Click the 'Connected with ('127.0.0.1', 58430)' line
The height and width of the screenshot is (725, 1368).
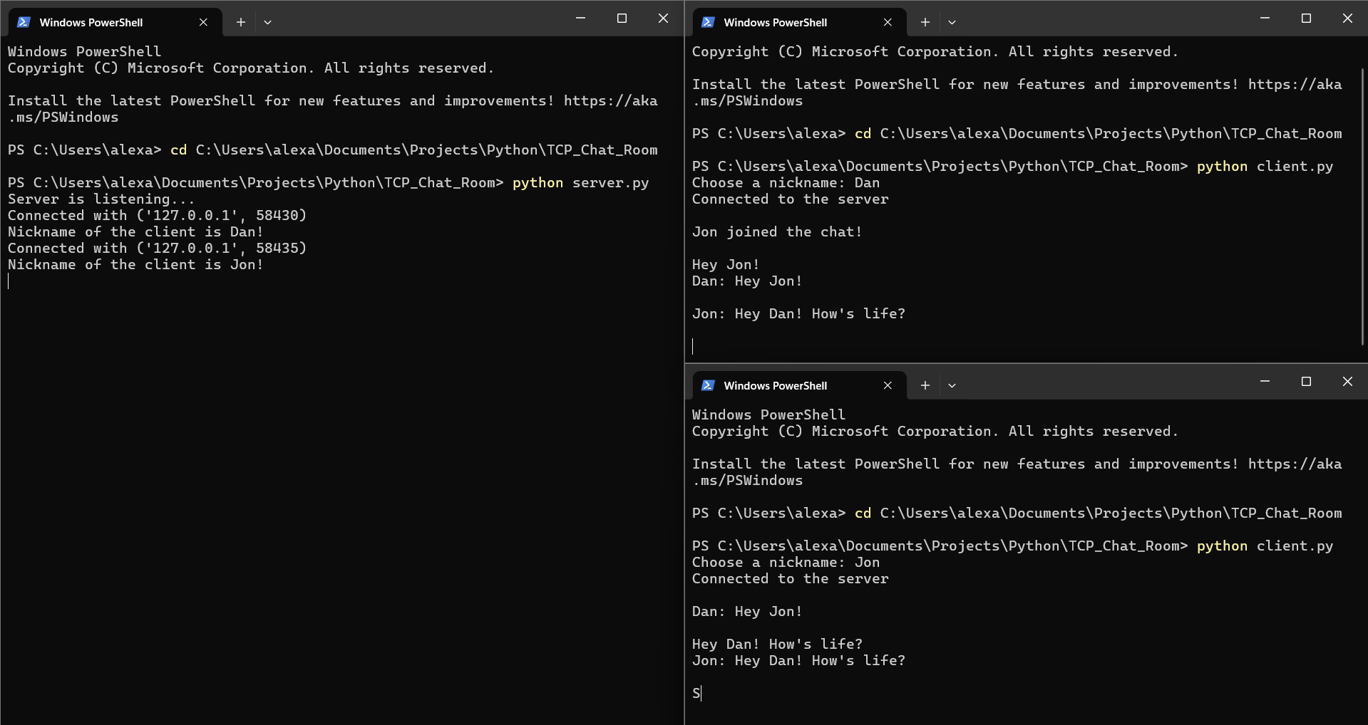click(x=157, y=216)
